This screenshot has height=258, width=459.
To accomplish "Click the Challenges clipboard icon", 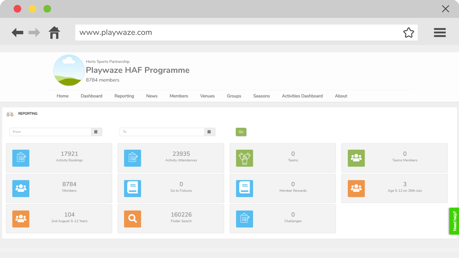I will pyautogui.click(x=244, y=219).
